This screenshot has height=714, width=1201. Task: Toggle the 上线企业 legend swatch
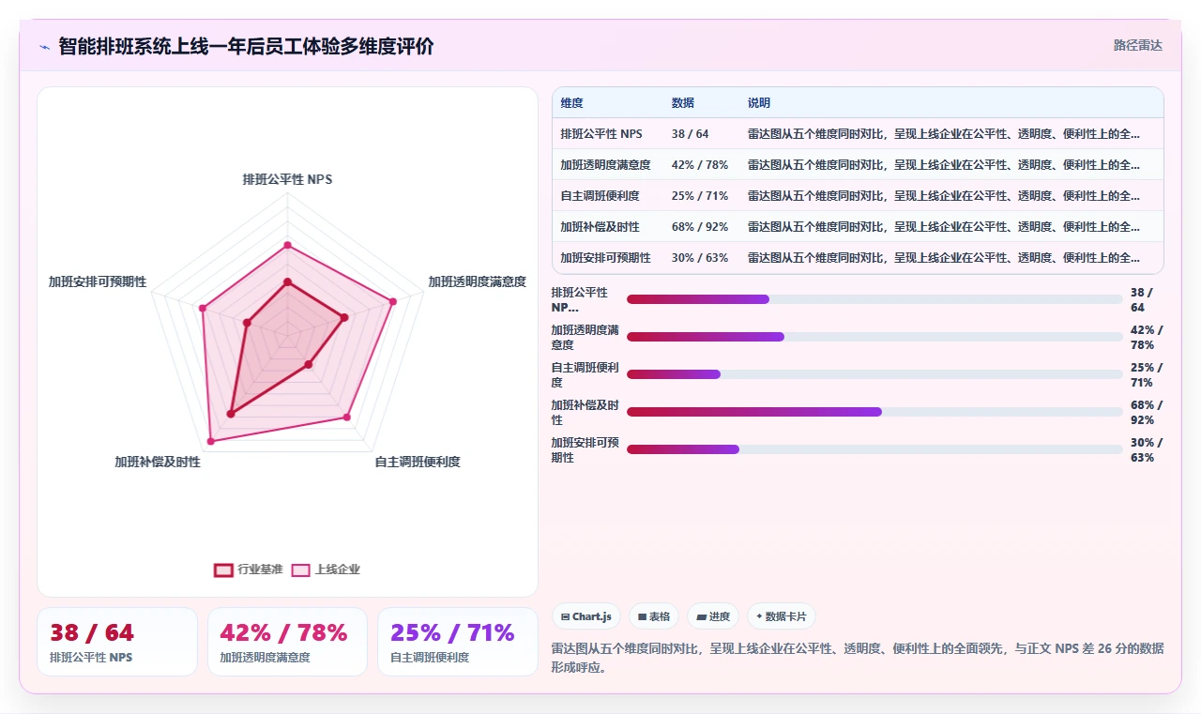click(x=300, y=570)
